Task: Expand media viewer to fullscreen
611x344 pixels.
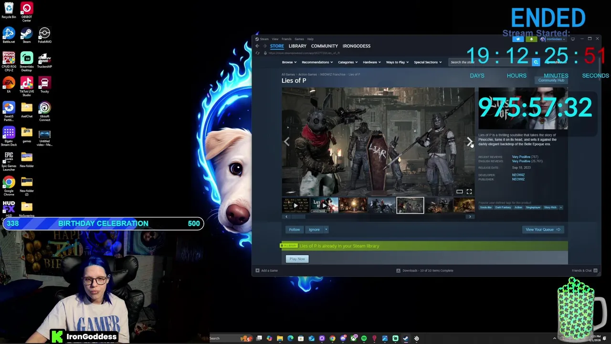Action: (469, 192)
